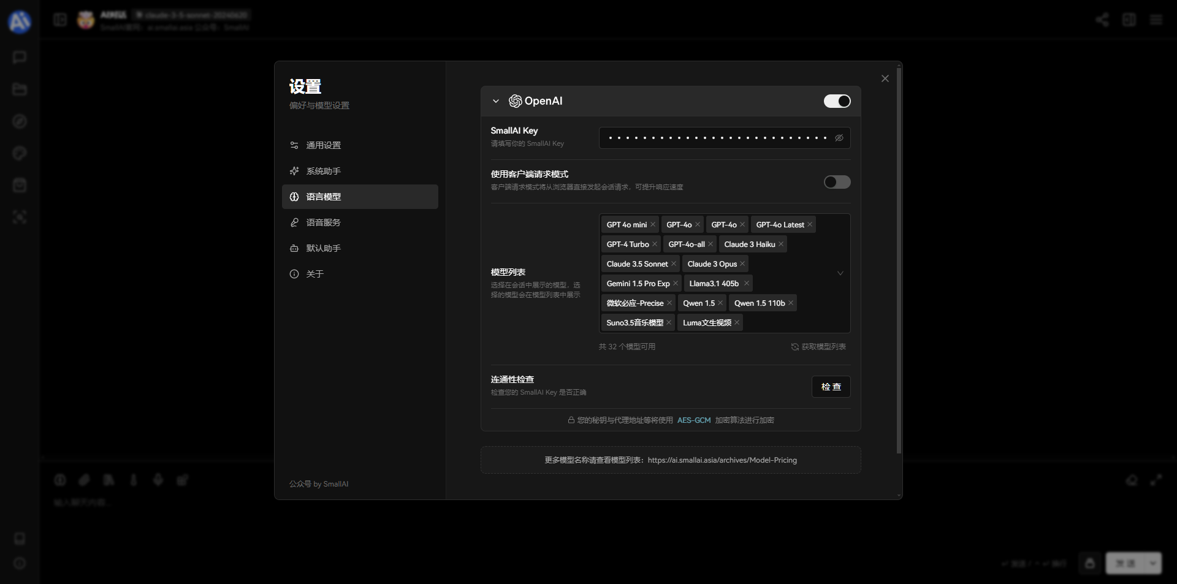
Task: Open the Model-Pricing URL link
Action: tap(722, 460)
